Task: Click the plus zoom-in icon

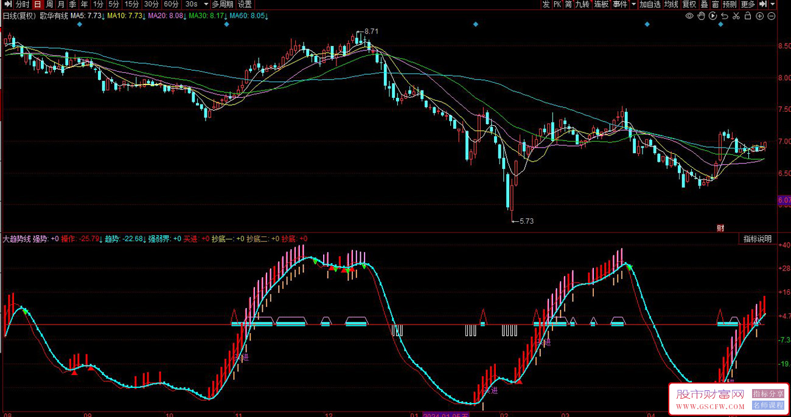Action: 759,16
